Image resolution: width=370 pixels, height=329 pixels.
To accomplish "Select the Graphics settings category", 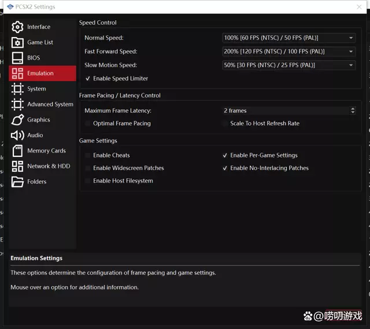I will (x=42, y=120).
